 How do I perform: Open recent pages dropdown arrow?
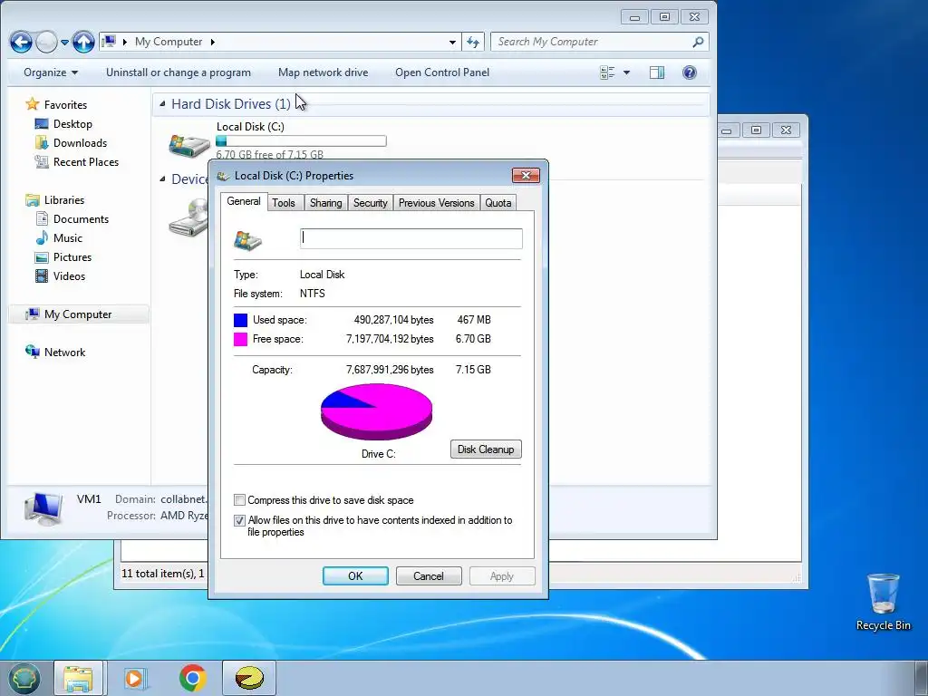[x=64, y=43]
